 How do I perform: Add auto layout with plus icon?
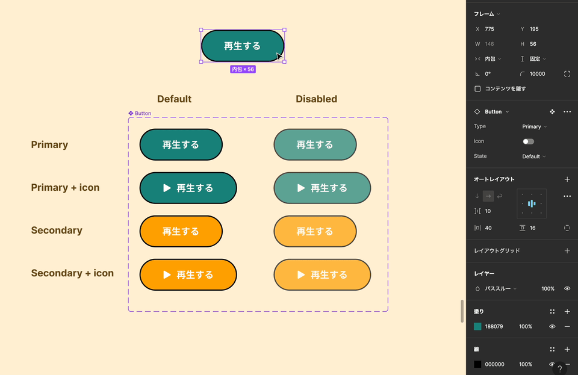pyautogui.click(x=567, y=179)
